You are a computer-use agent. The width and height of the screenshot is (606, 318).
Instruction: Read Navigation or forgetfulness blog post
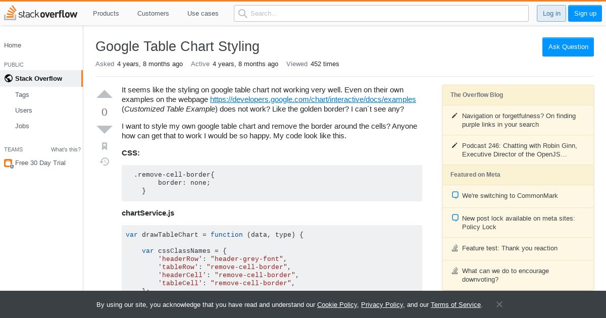pyautogui.click(x=519, y=120)
